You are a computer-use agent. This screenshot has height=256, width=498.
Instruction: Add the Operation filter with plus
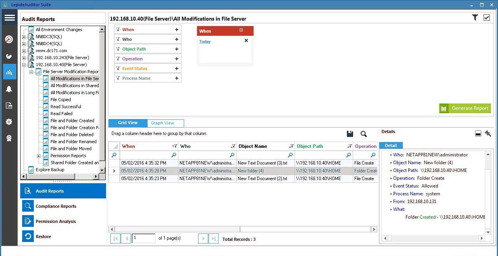(177, 59)
